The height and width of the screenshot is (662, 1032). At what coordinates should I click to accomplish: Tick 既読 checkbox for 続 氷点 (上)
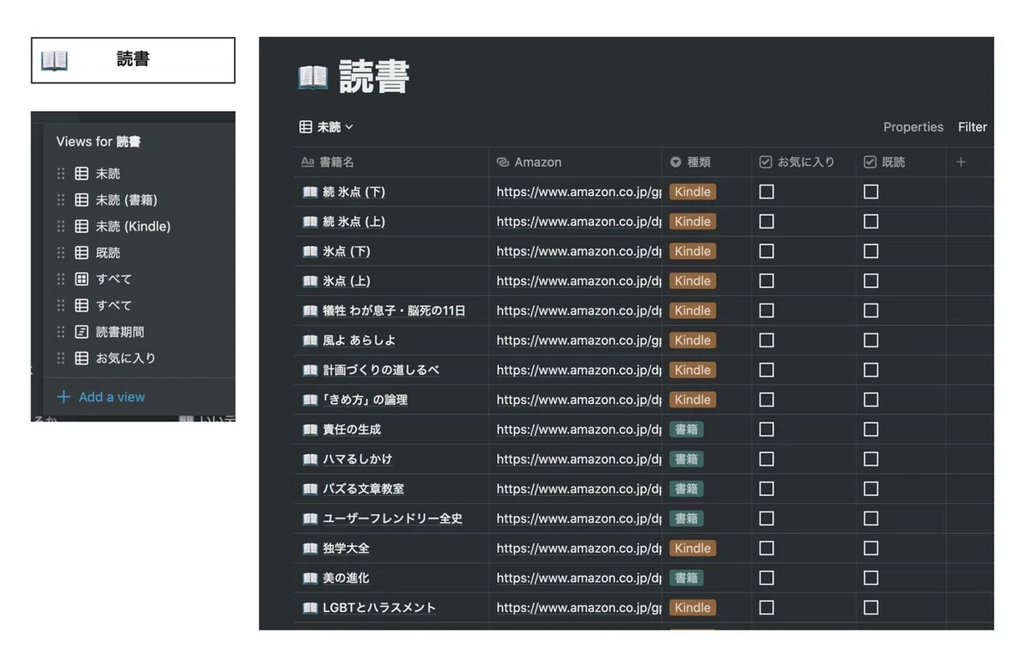[871, 222]
